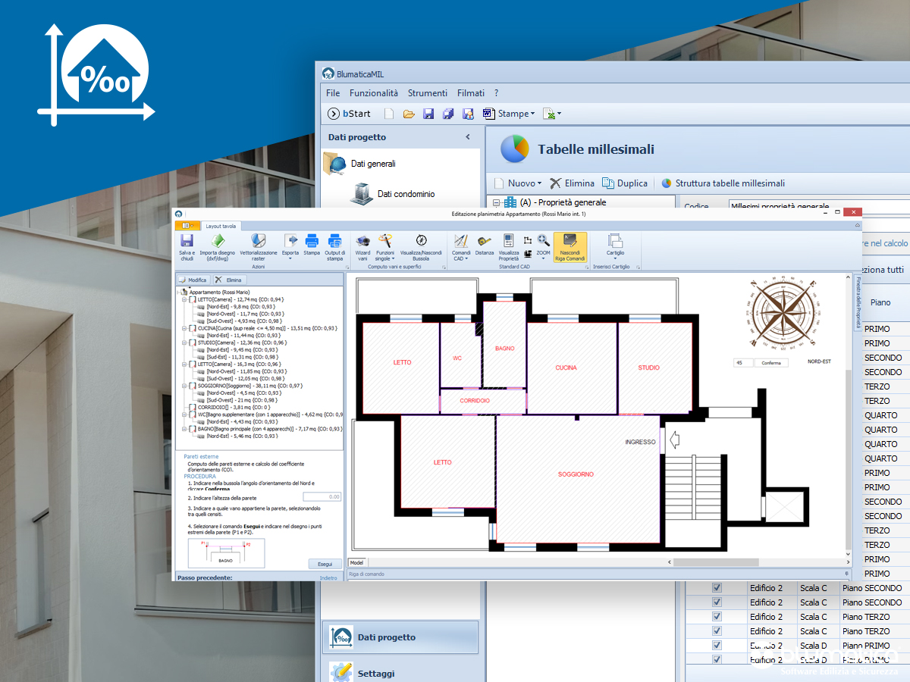This screenshot has height=682, width=910.
Task: Collapse the CUCINA node in the room tree
Action: coord(184,328)
